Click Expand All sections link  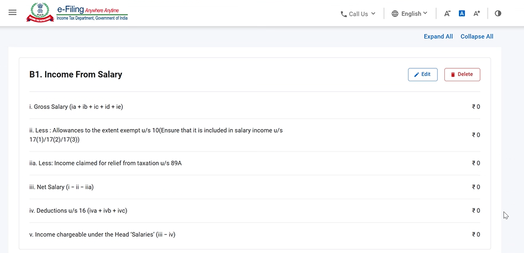point(438,36)
